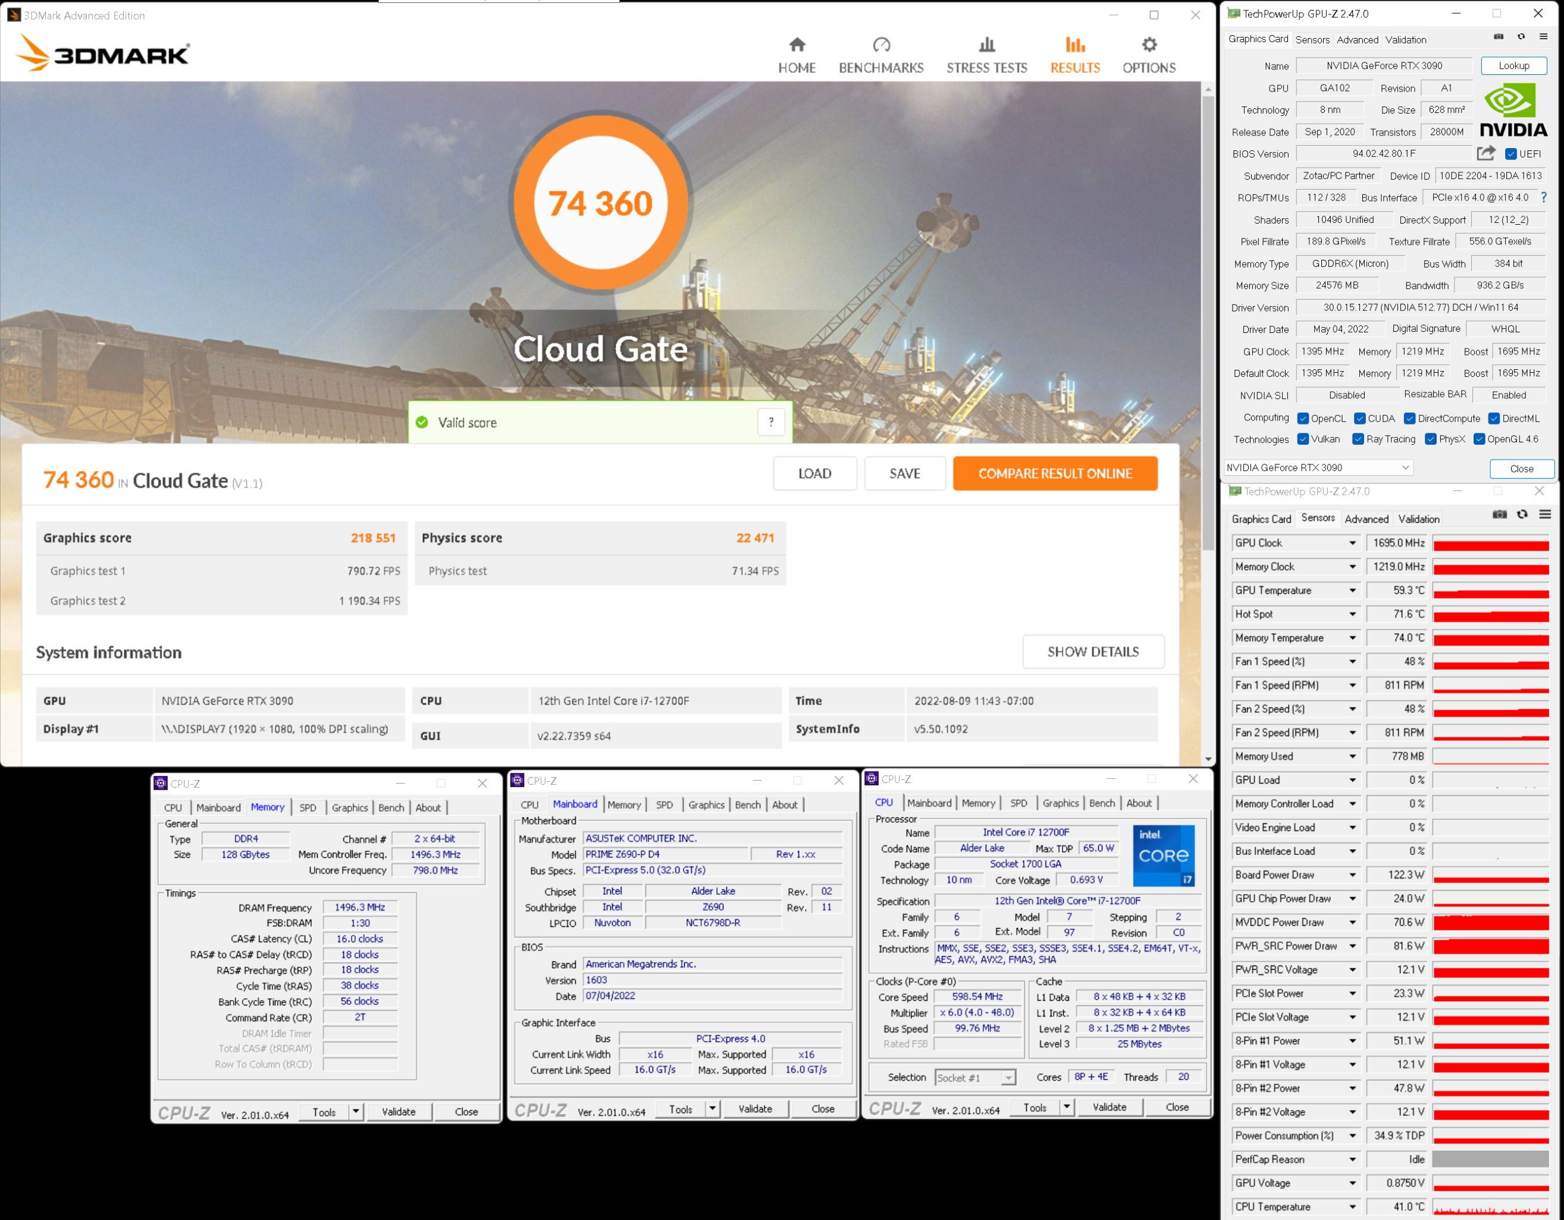
Task: Open the NVIDIA GeForce RTX 3090 GPU selector dropdown
Action: click(1318, 467)
